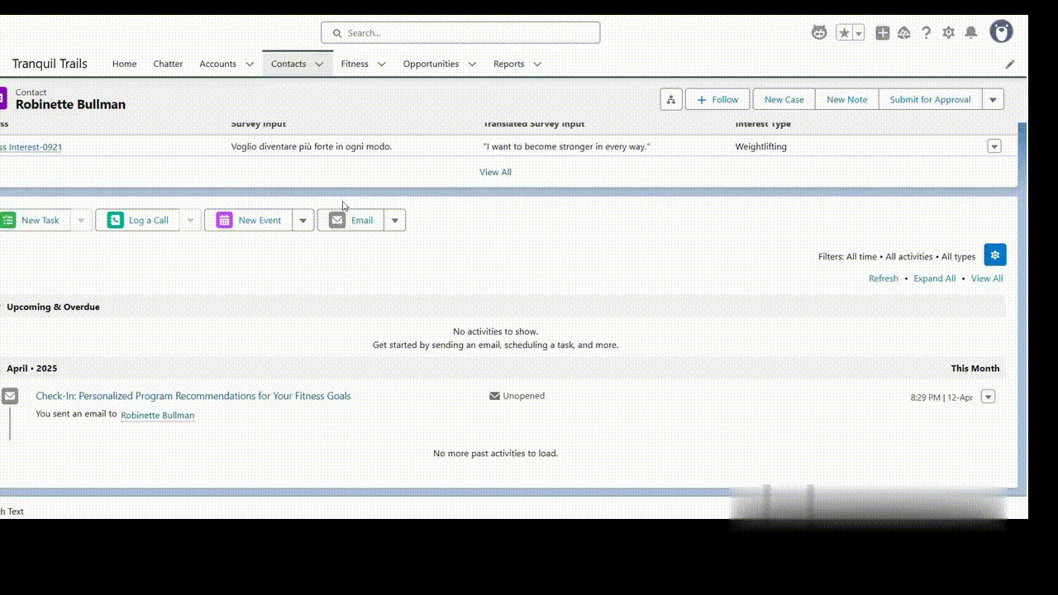1058x595 pixels.
Task: Click the New Task button label
Action: click(41, 220)
